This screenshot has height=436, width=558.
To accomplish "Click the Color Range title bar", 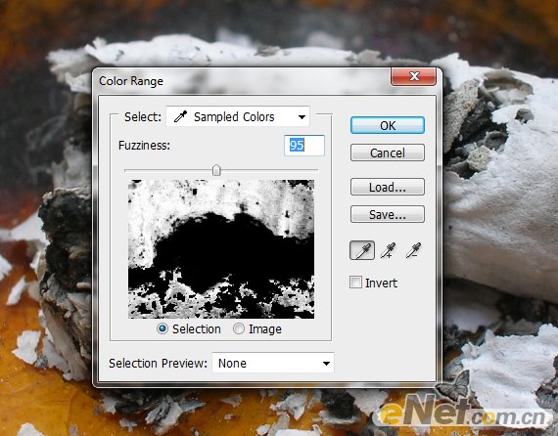I will 242,81.
